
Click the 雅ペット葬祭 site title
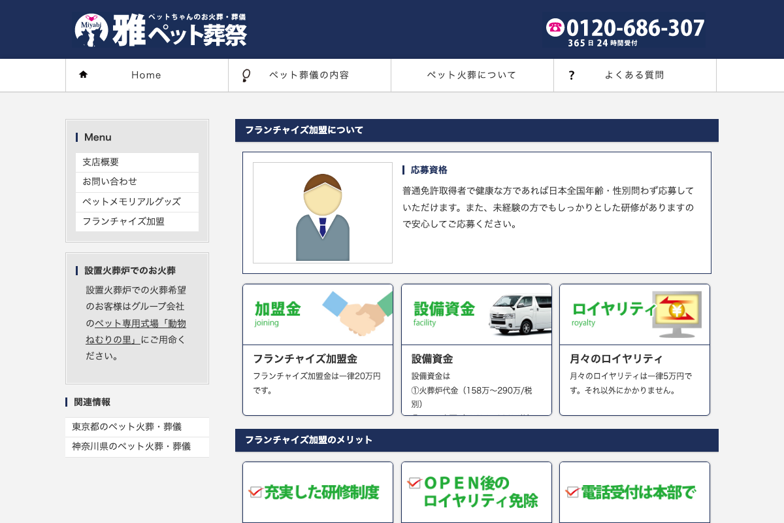pos(180,30)
